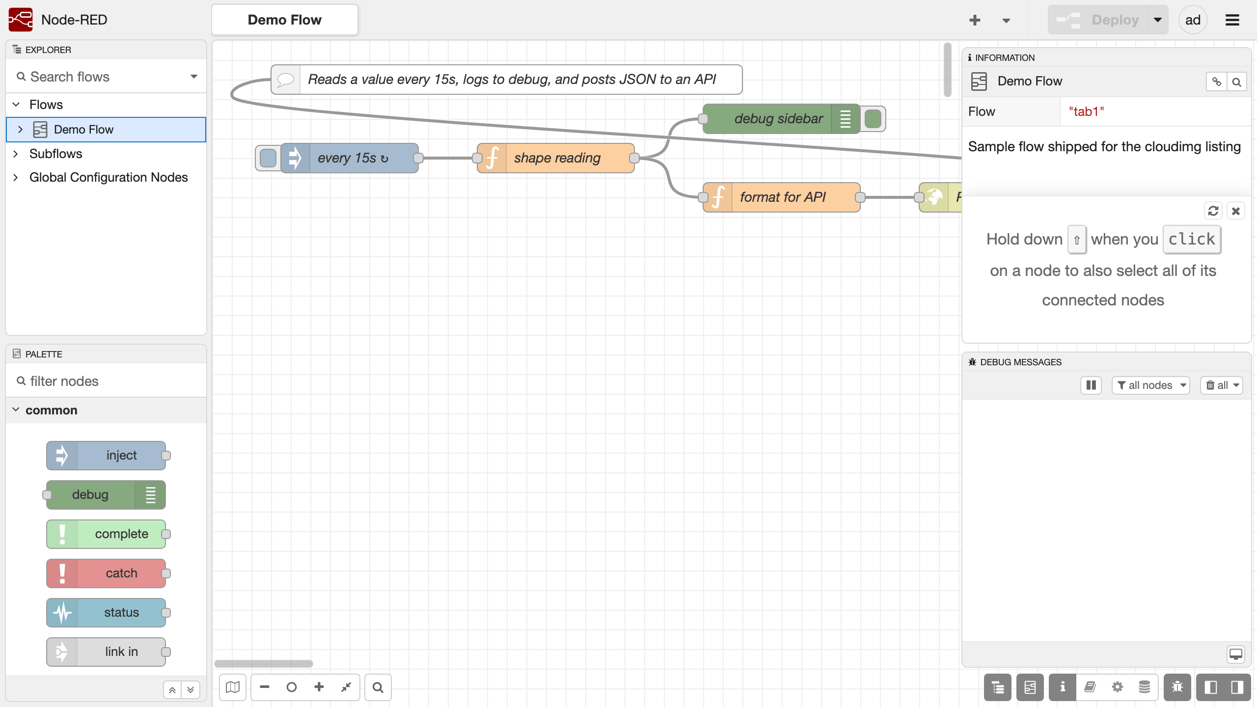Image resolution: width=1257 pixels, height=707 pixels.
Task: Open the flow list dropdown arrow
Action: (1006, 20)
